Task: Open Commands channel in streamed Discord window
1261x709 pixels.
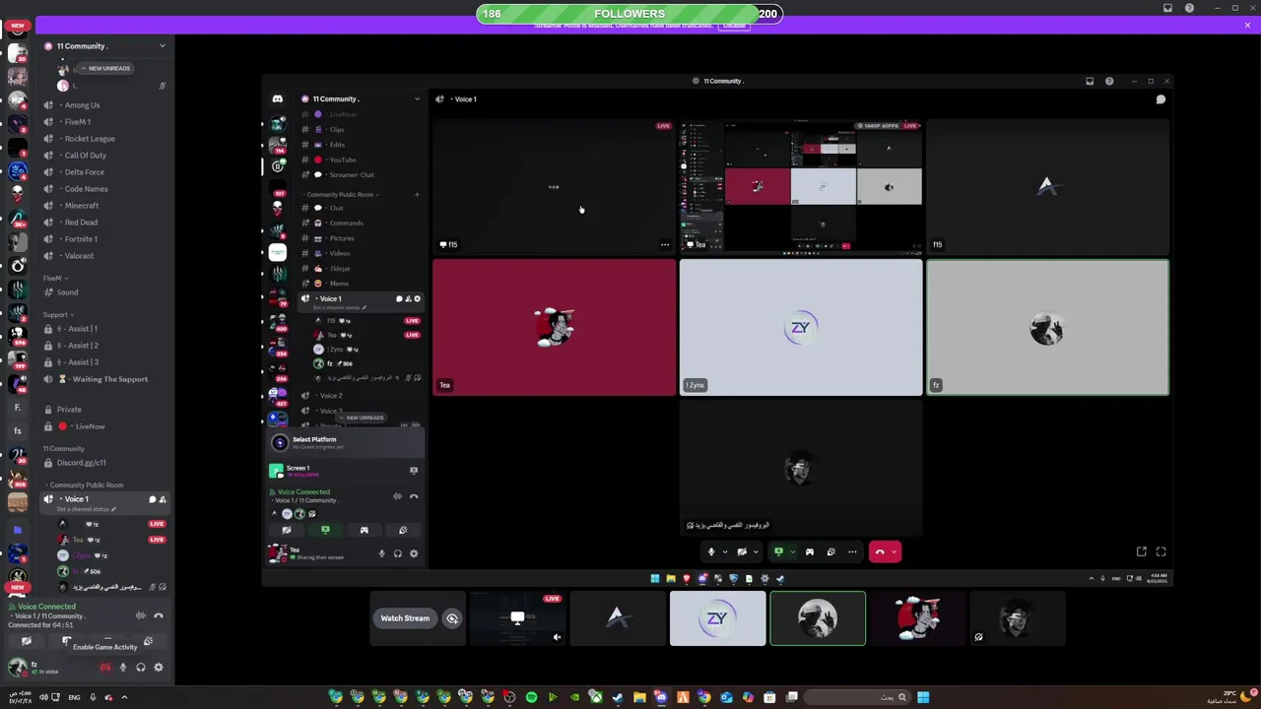Action: click(346, 224)
